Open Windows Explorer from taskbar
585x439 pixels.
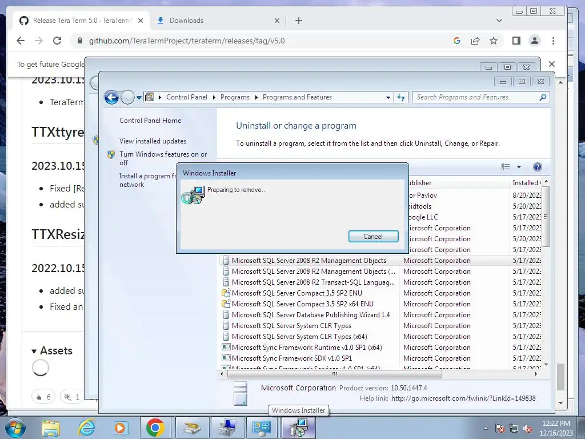pyautogui.click(x=51, y=428)
